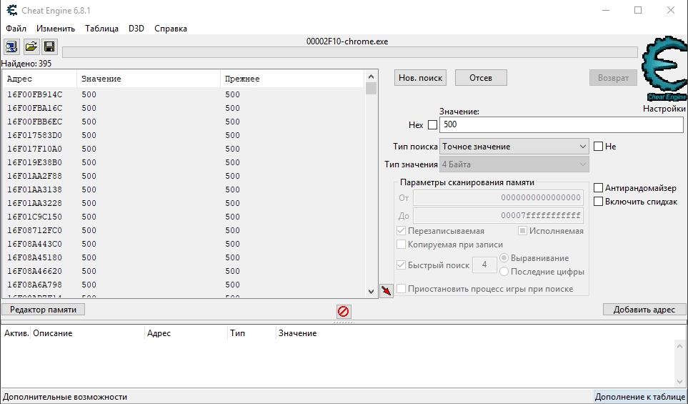Select address row 16F08A6A798
Image resolution: width=688 pixels, height=404 pixels.
tap(184, 285)
